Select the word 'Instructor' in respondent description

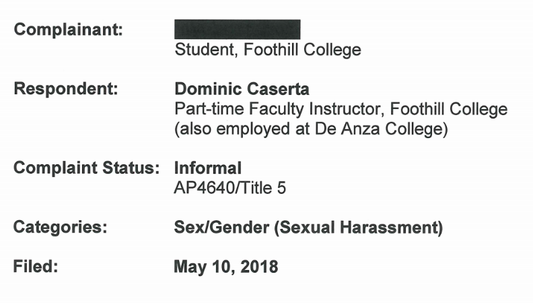point(347,109)
